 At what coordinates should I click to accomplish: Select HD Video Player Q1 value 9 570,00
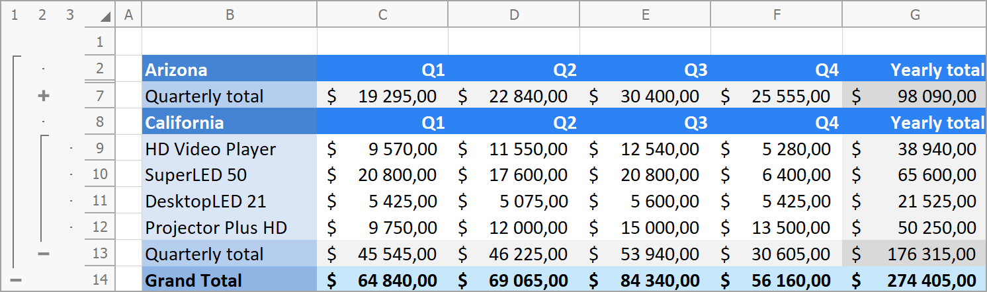click(x=382, y=149)
